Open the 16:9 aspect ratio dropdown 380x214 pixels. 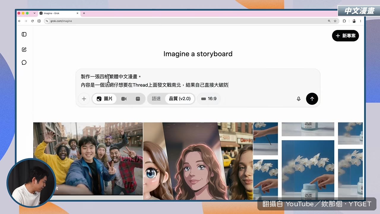tap(209, 99)
